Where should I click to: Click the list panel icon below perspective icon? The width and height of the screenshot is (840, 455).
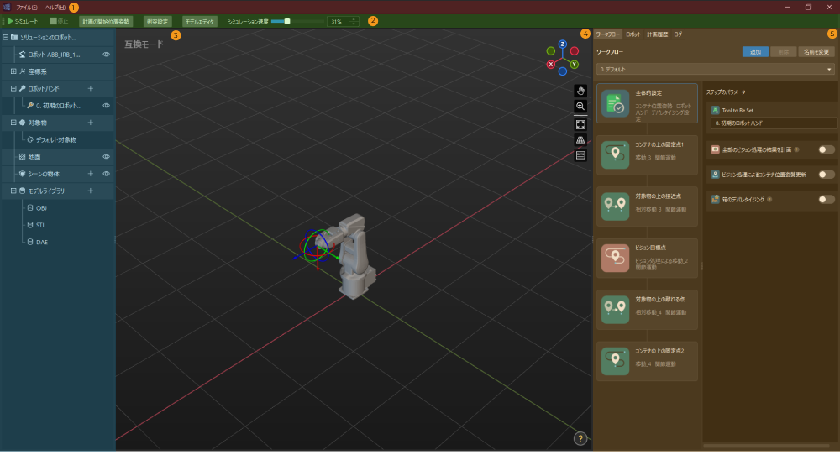[x=580, y=155]
